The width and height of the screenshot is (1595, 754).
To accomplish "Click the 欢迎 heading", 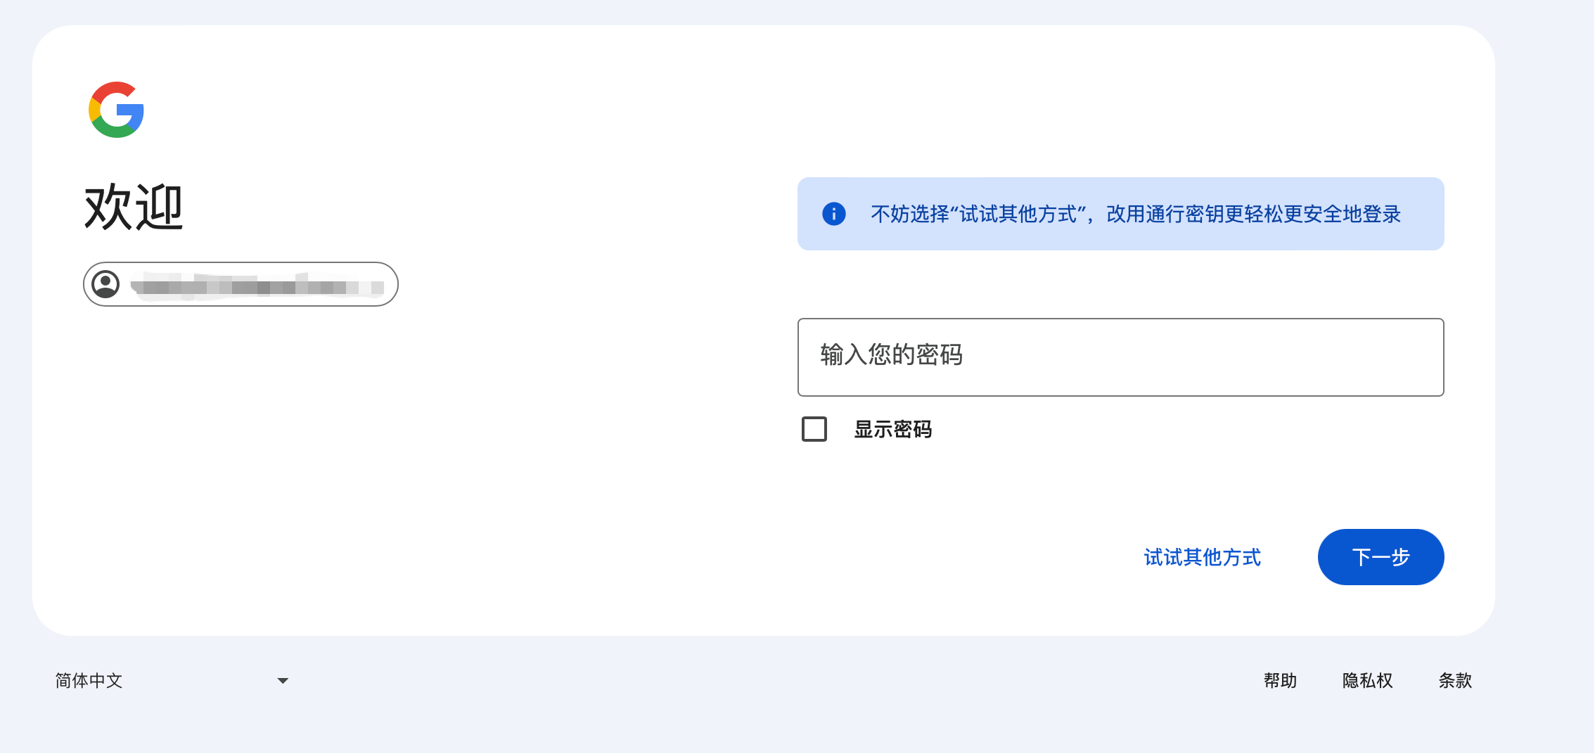I will tap(134, 207).
